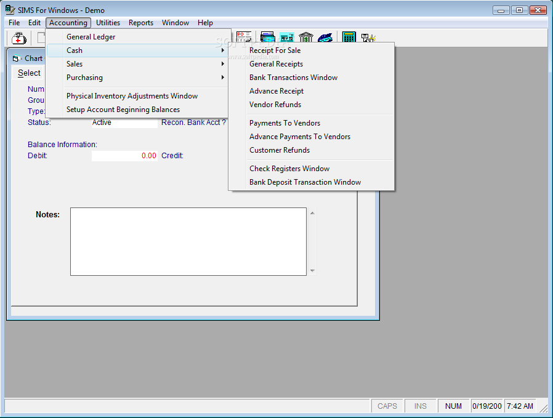Click the Select button in Chart window
This screenshot has height=418, width=553.
tap(29, 73)
